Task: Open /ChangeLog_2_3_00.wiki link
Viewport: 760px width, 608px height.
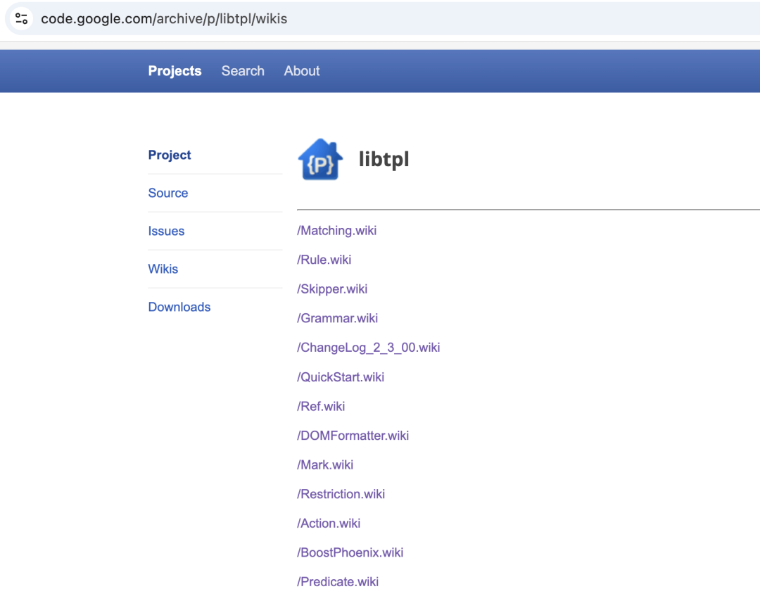Action: tap(368, 348)
